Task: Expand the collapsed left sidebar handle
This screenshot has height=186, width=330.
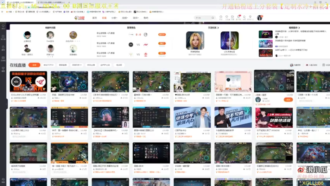Action: (7, 104)
